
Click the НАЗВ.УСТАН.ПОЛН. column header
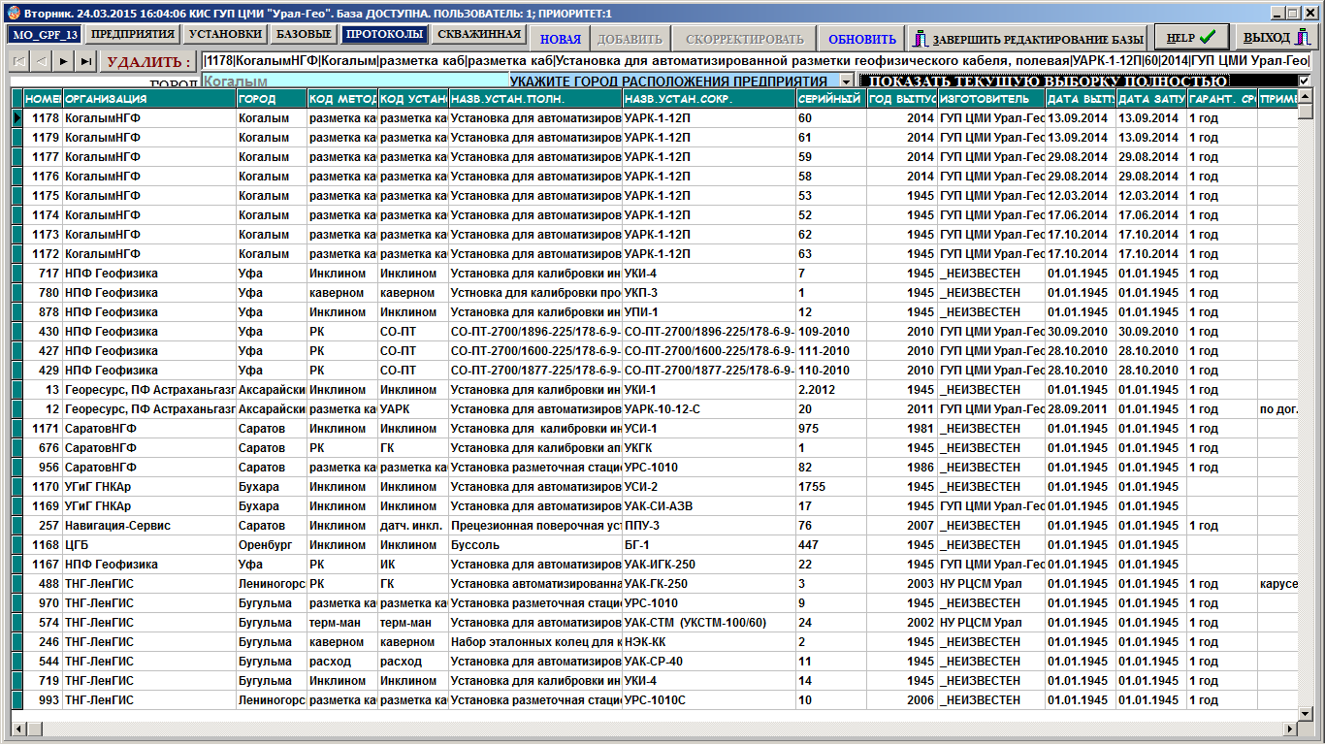534,99
